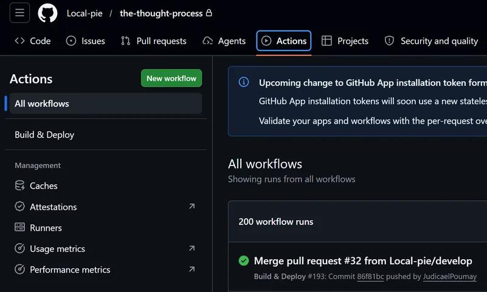Click the external arrow beside Usage metrics
This screenshot has height=292, width=487.
point(192,248)
